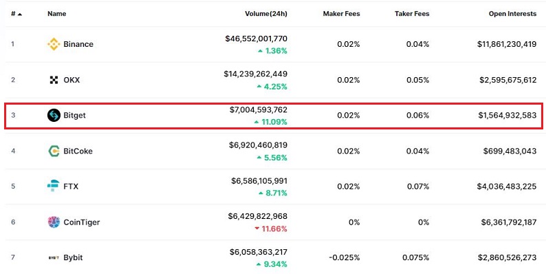The image size is (546, 274).
Task: Click the BitCoke logo icon
Action: pos(54,151)
